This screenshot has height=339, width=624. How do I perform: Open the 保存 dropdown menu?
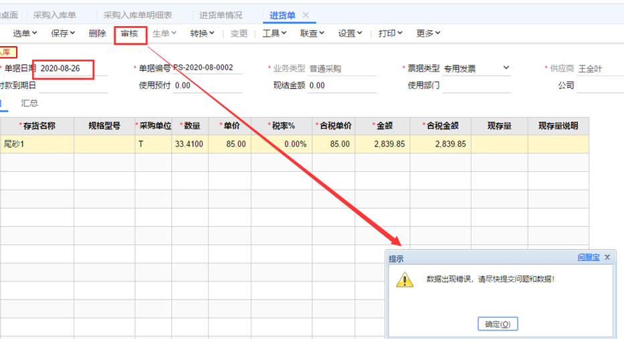click(x=62, y=33)
